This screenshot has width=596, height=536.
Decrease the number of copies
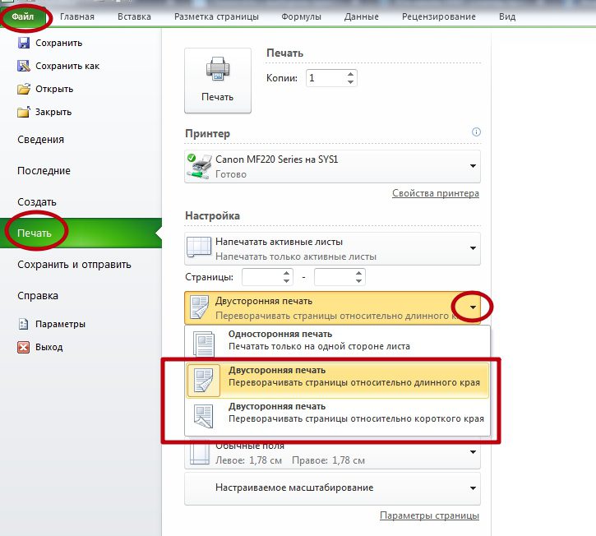(x=350, y=82)
